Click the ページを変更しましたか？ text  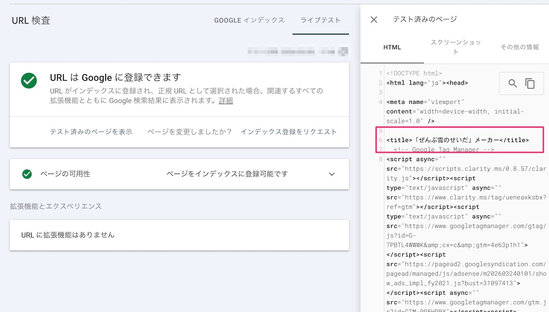(189, 132)
